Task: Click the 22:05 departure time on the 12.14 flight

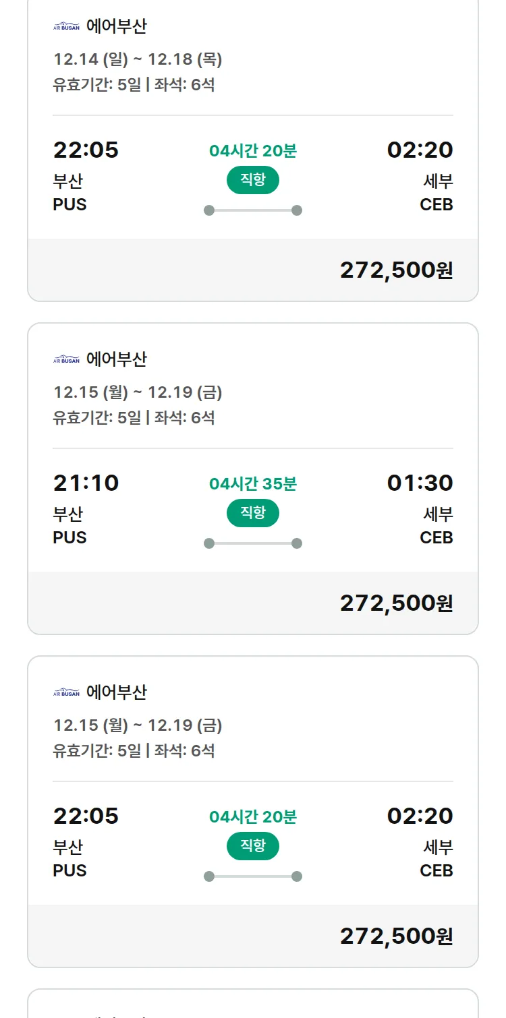Action: point(86,150)
